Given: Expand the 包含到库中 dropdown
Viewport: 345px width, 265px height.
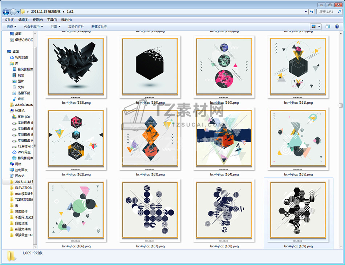Looking at the screenshot, I should pyautogui.click(x=33, y=27).
